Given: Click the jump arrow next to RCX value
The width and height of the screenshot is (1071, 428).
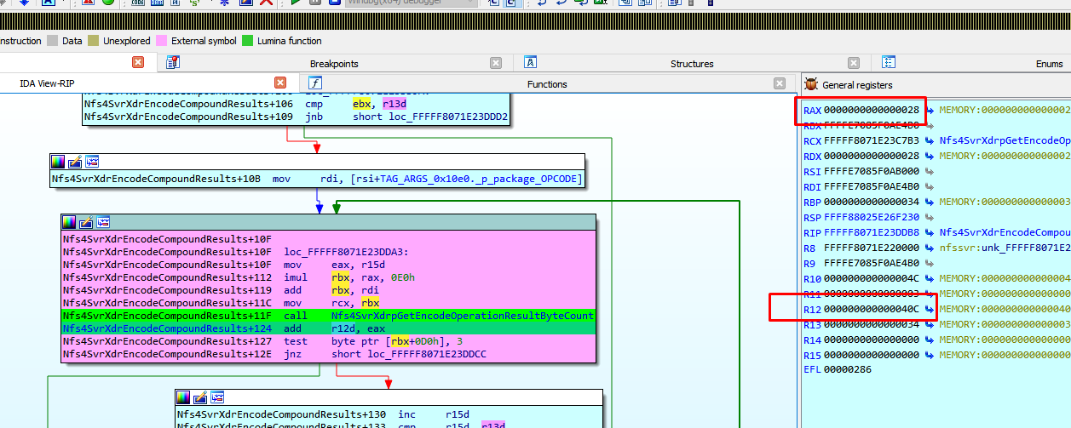Looking at the screenshot, I should pyautogui.click(x=930, y=140).
